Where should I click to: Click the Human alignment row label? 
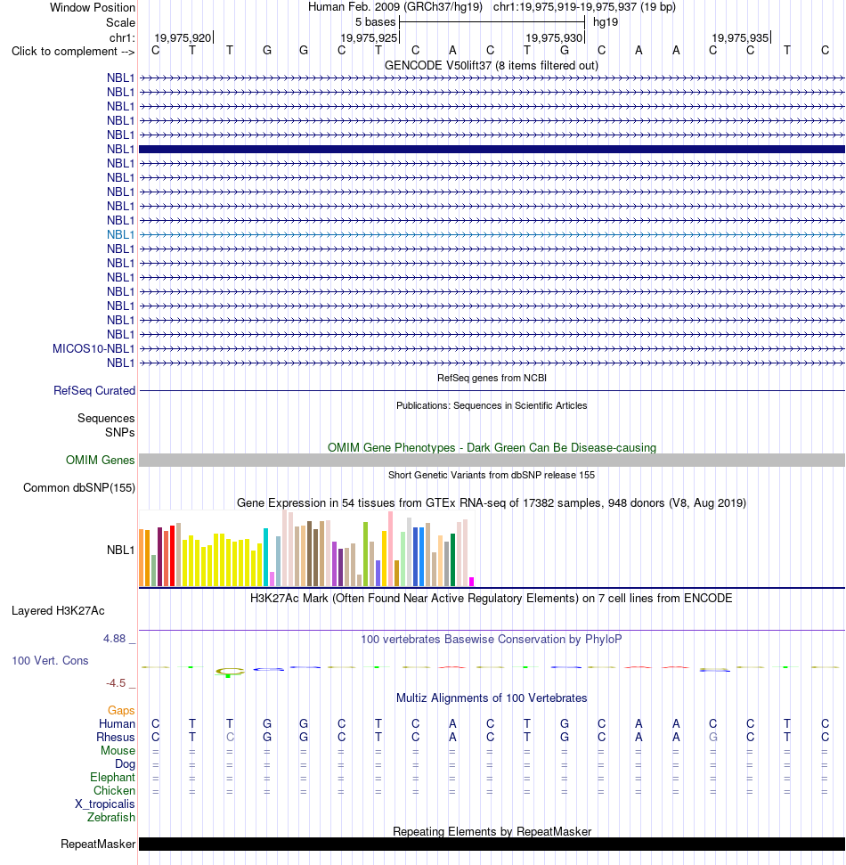pos(117,723)
